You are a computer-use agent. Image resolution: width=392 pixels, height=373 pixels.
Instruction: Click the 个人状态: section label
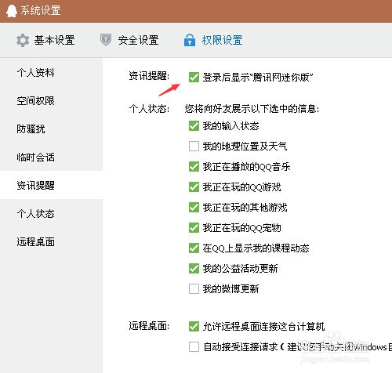click(149, 109)
